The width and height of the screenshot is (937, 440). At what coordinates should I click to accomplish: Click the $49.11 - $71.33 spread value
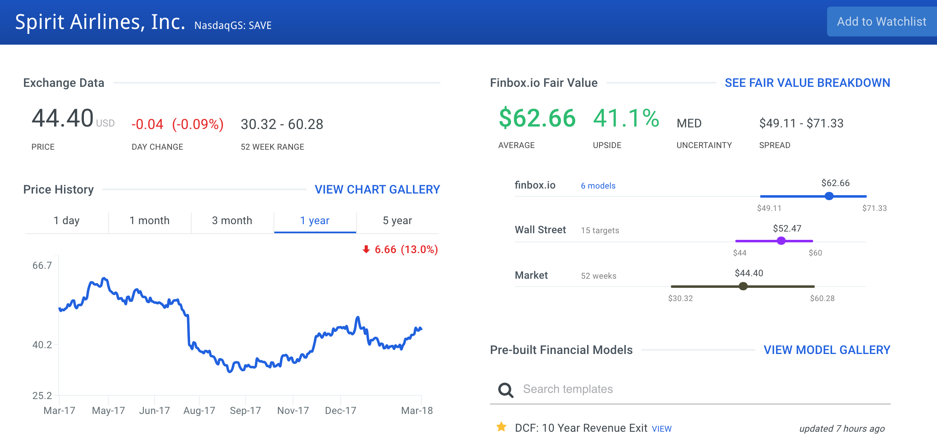tap(801, 123)
